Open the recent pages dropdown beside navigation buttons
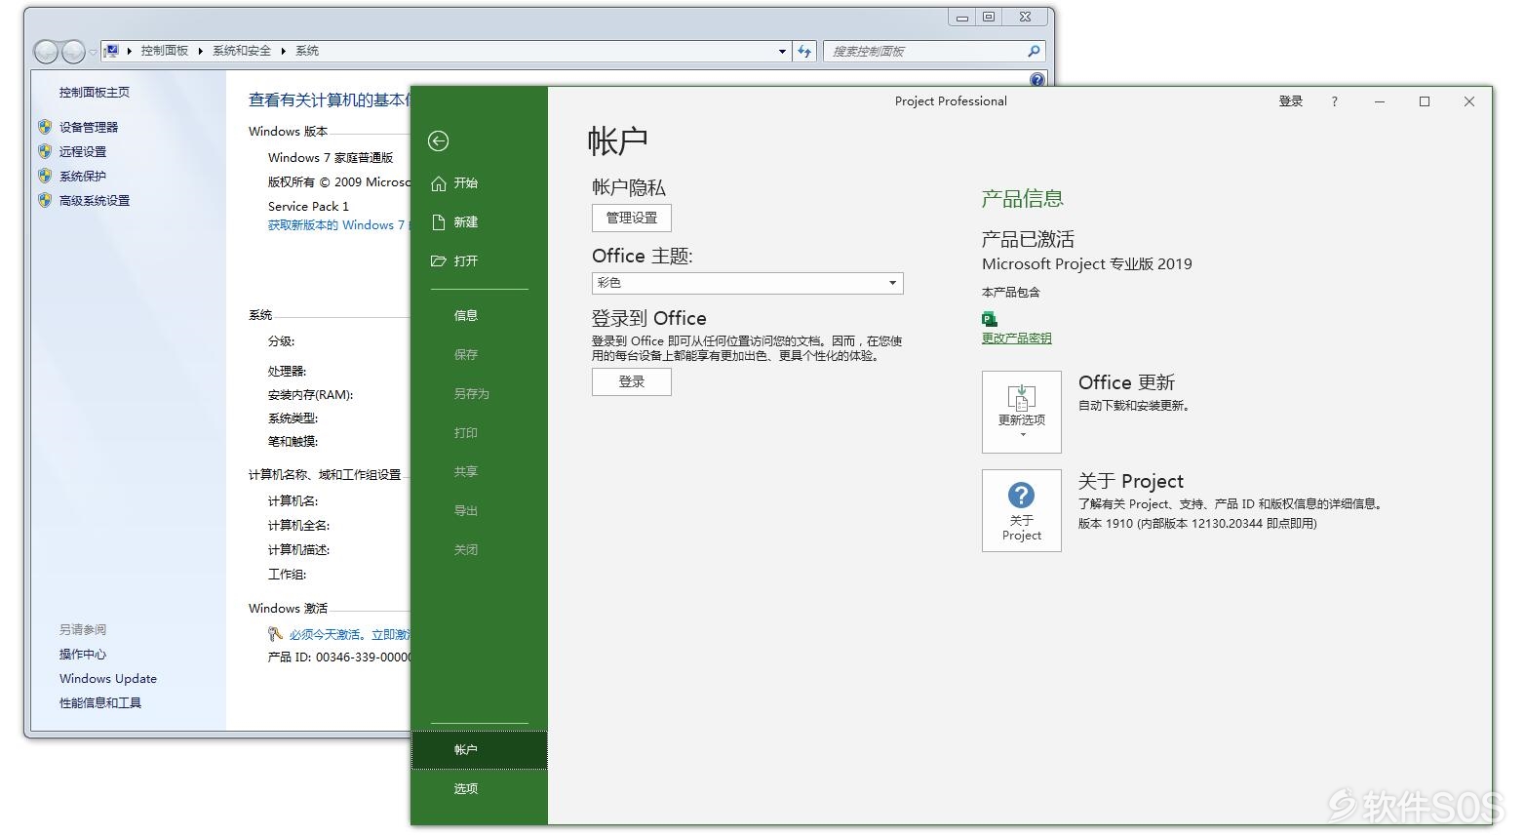1525x837 pixels. 93,52
